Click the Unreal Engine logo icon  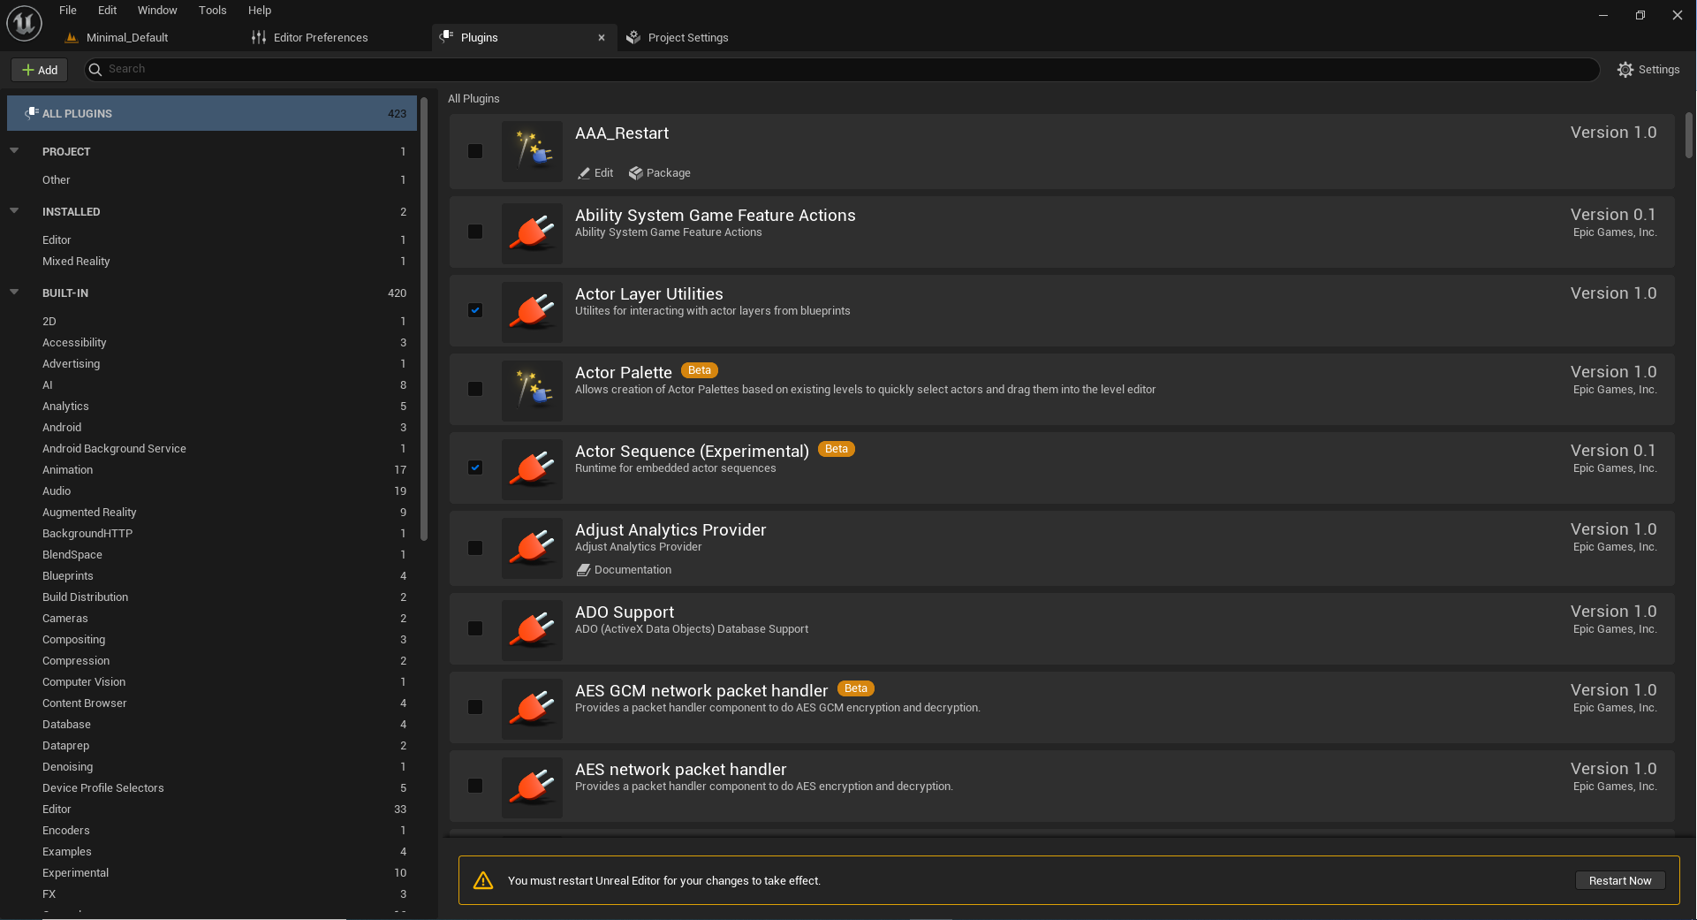click(x=24, y=23)
